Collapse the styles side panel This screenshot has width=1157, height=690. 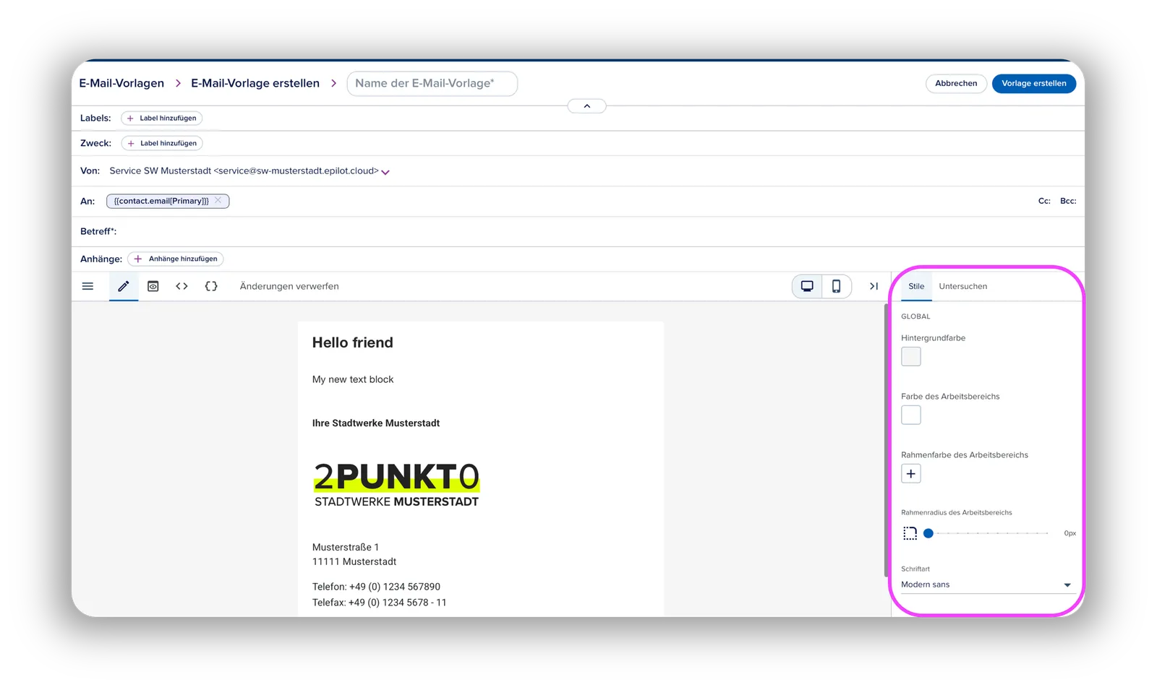coord(874,286)
